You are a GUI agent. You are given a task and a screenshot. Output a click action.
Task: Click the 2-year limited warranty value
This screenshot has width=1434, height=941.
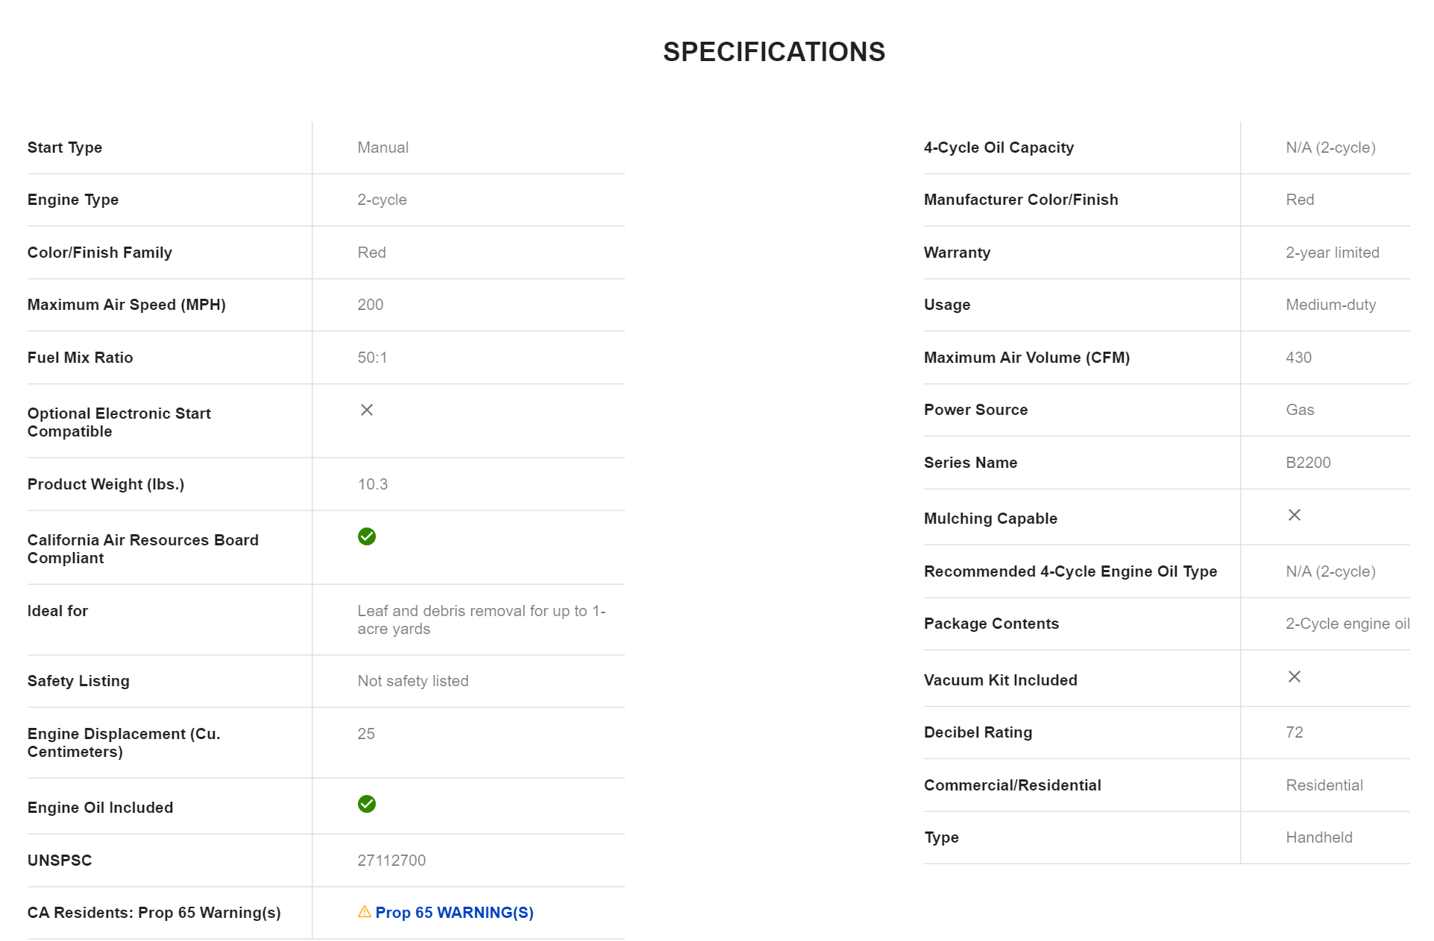[1332, 253]
